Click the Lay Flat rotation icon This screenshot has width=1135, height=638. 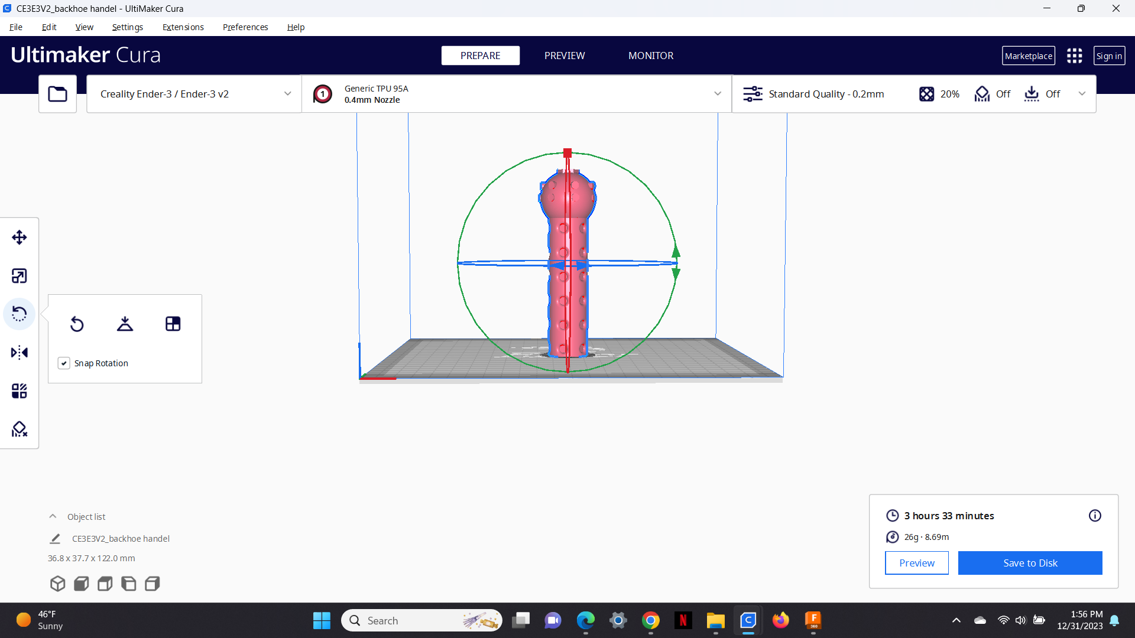click(x=125, y=324)
